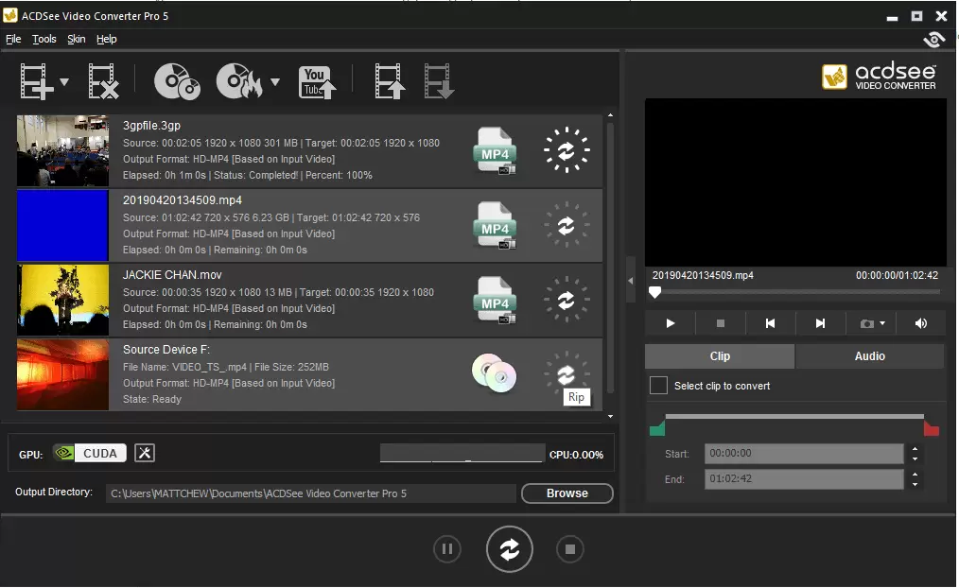Open the File menu
The image size is (959, 588).
click(13, 39)
